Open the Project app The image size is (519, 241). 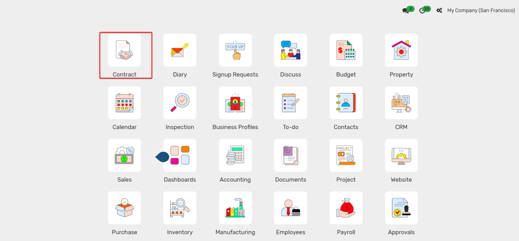pyautogui.click(x=346, y=155)
